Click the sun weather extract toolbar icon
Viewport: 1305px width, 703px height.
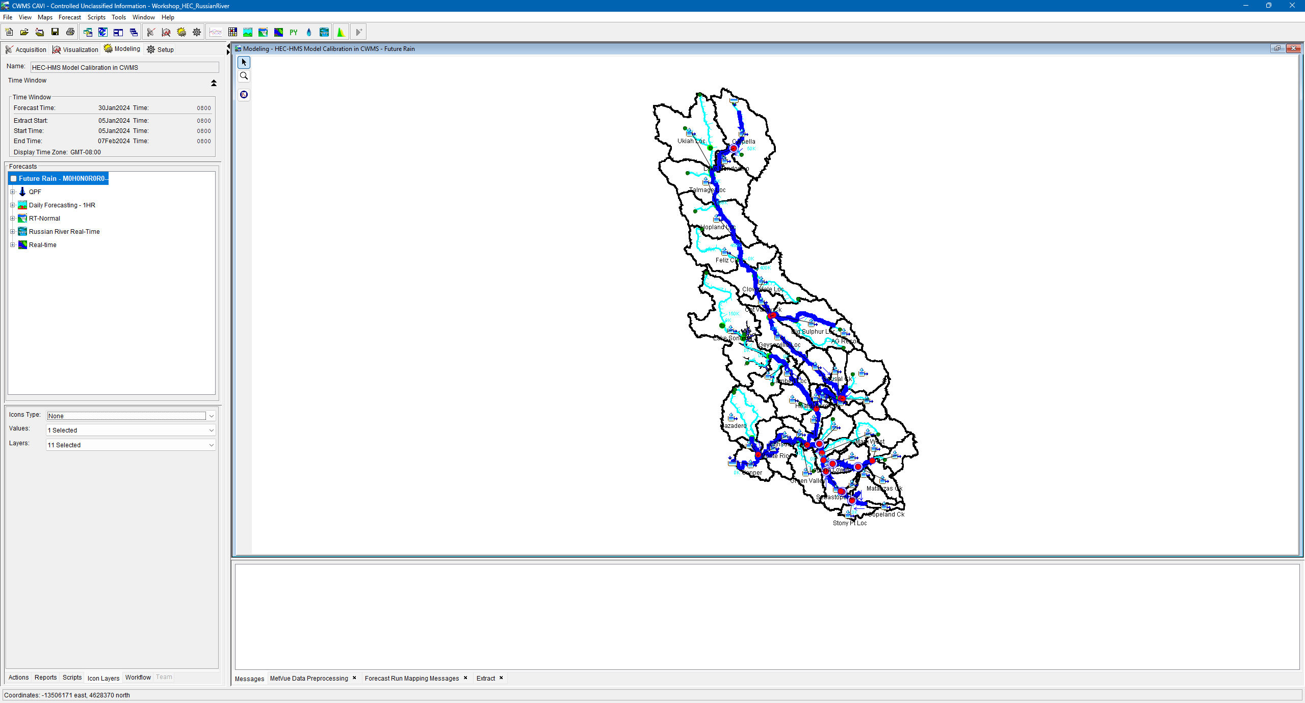tap(181, 32)
